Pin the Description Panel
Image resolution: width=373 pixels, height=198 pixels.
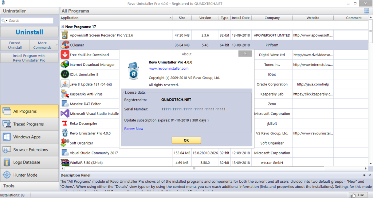point(364,175)
